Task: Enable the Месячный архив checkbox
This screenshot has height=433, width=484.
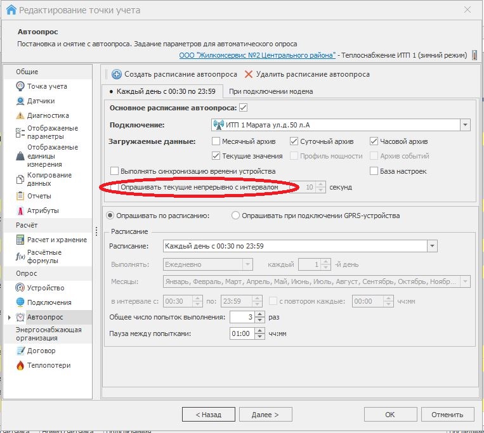Action: pos(216,141)
